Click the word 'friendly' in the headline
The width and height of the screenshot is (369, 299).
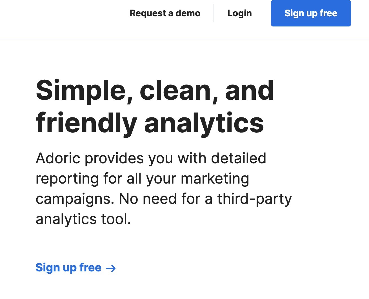point(86,123)
